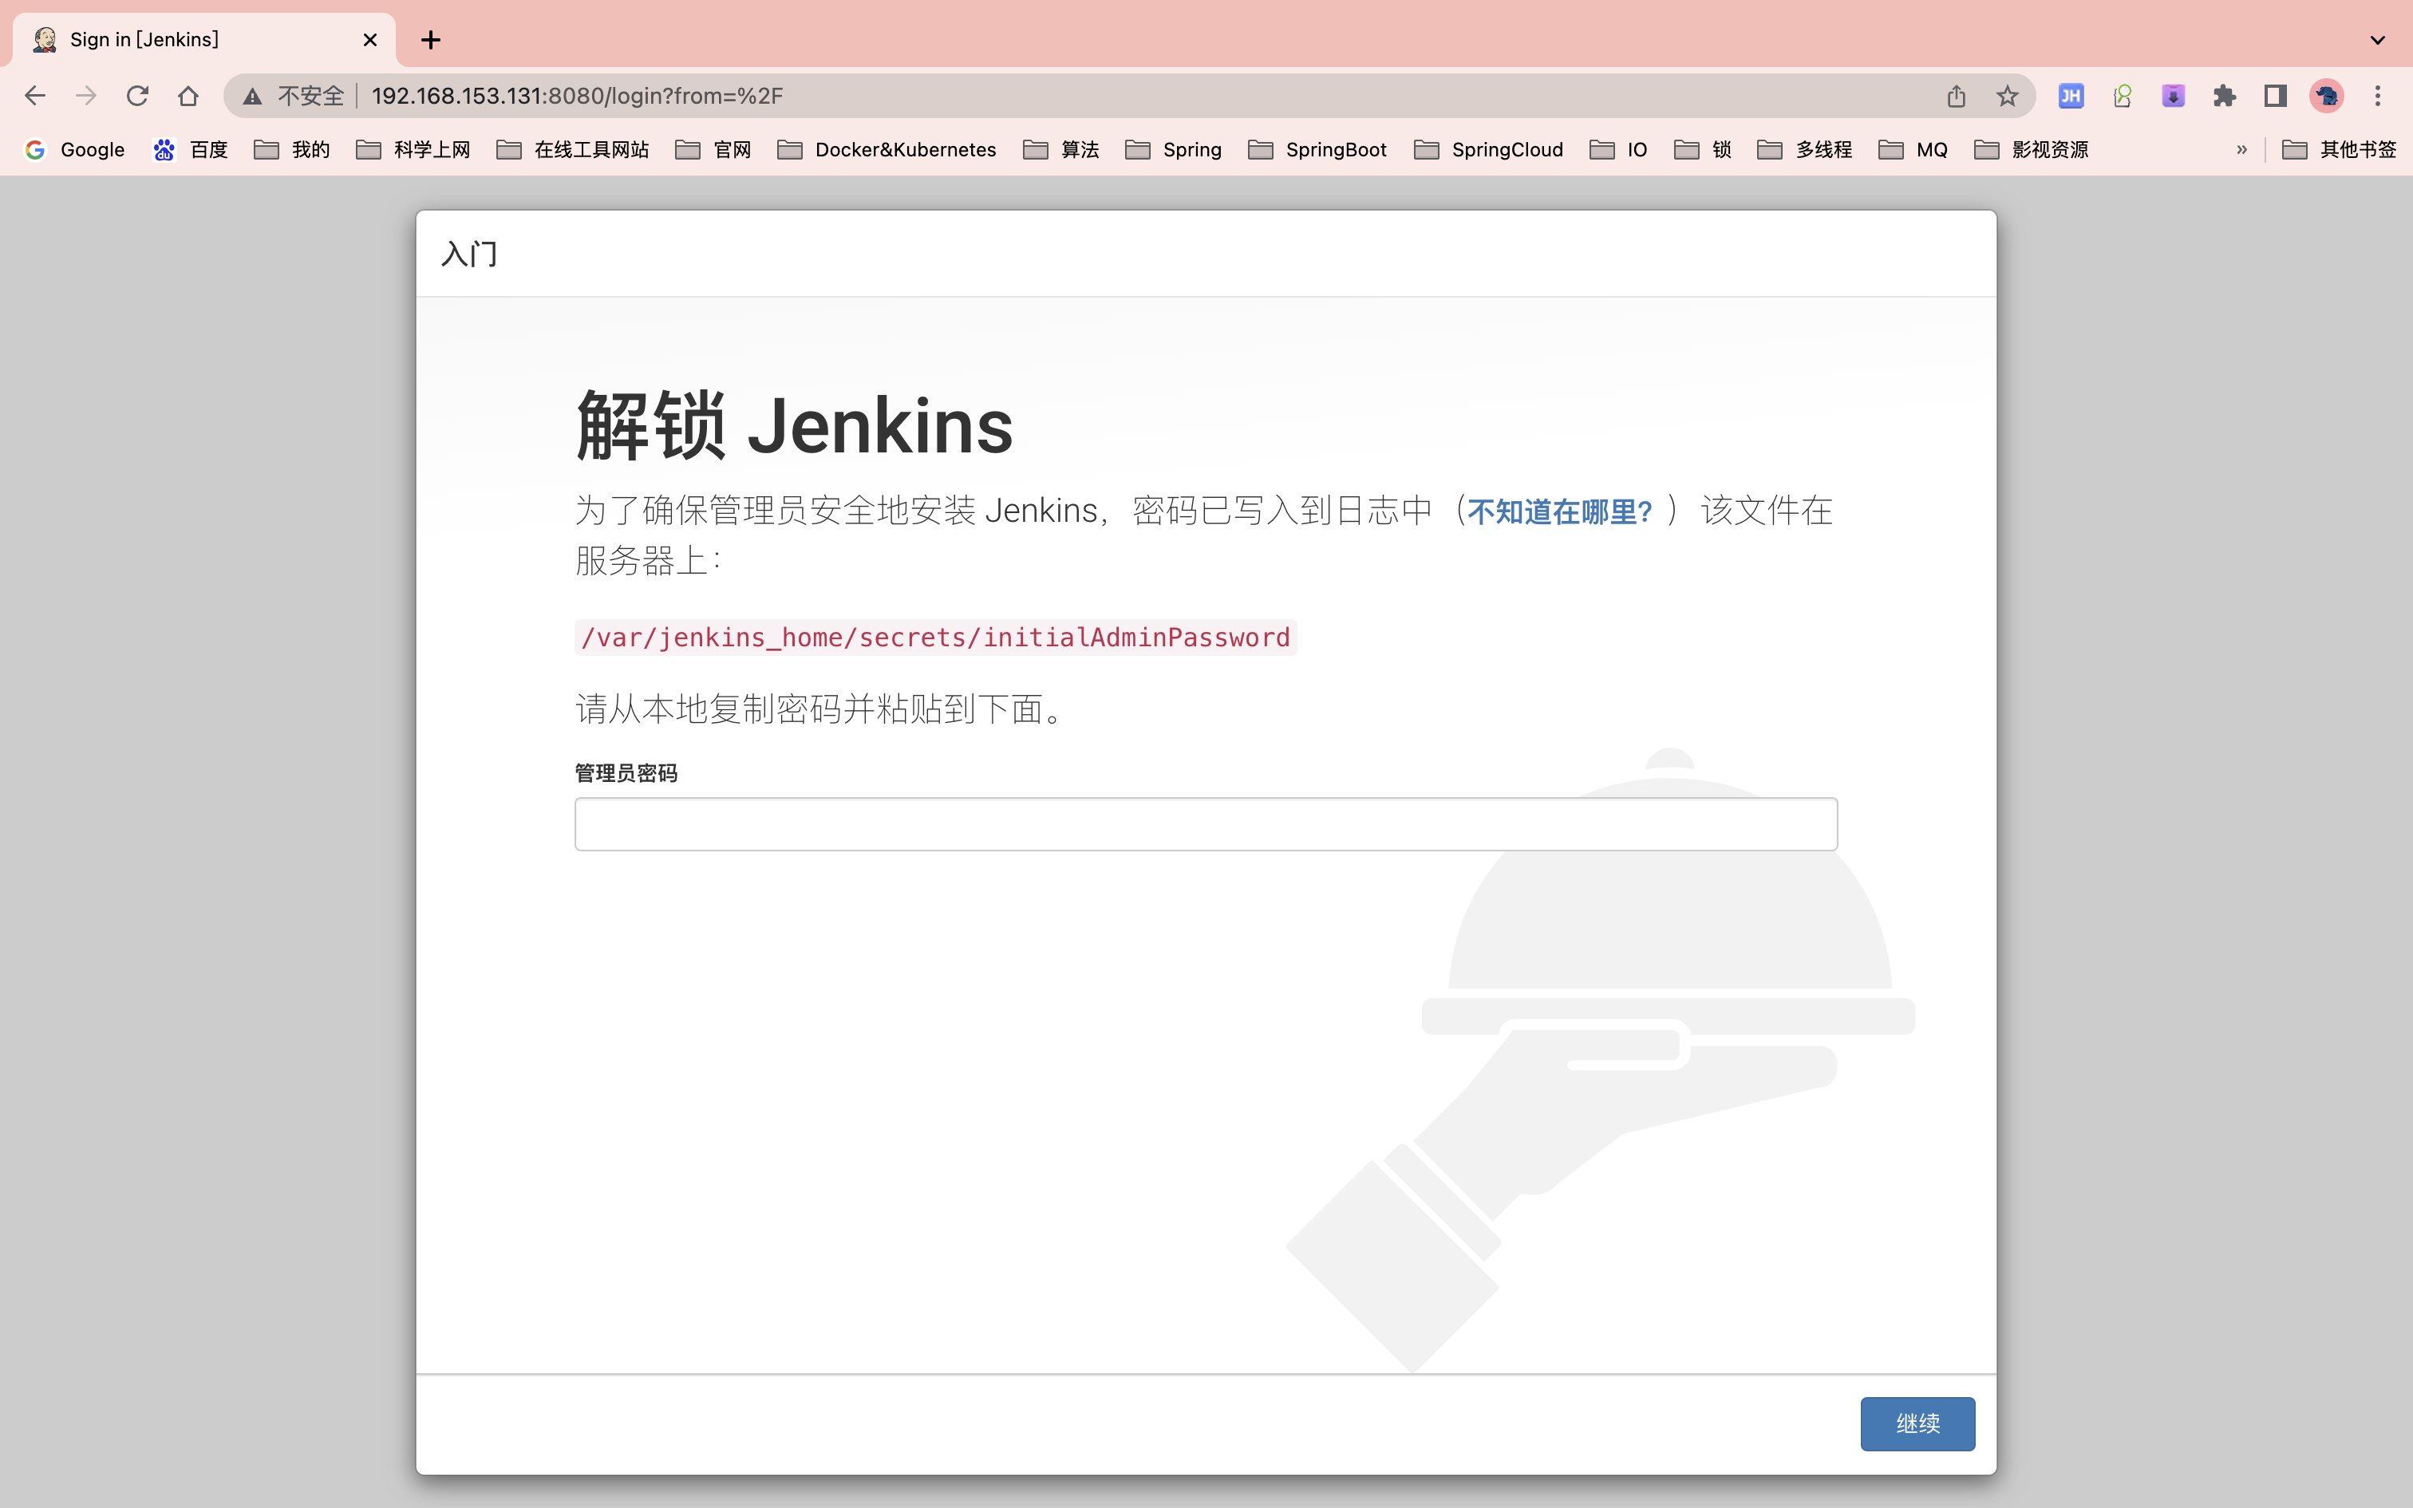This screenshot has height=1508, width=2413.
Task: Click the 继续 button
Action: pyautogui.click(x=1917, y=1423)
